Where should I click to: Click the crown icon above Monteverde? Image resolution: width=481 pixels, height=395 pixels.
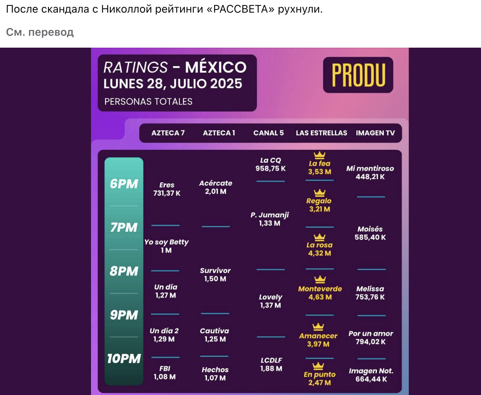tap(320, 279)
